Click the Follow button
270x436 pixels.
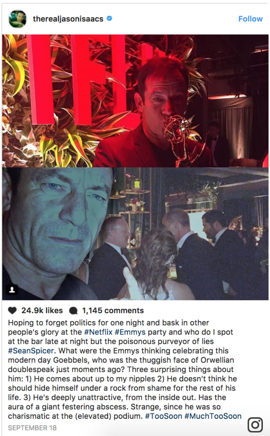click(250, 19)
